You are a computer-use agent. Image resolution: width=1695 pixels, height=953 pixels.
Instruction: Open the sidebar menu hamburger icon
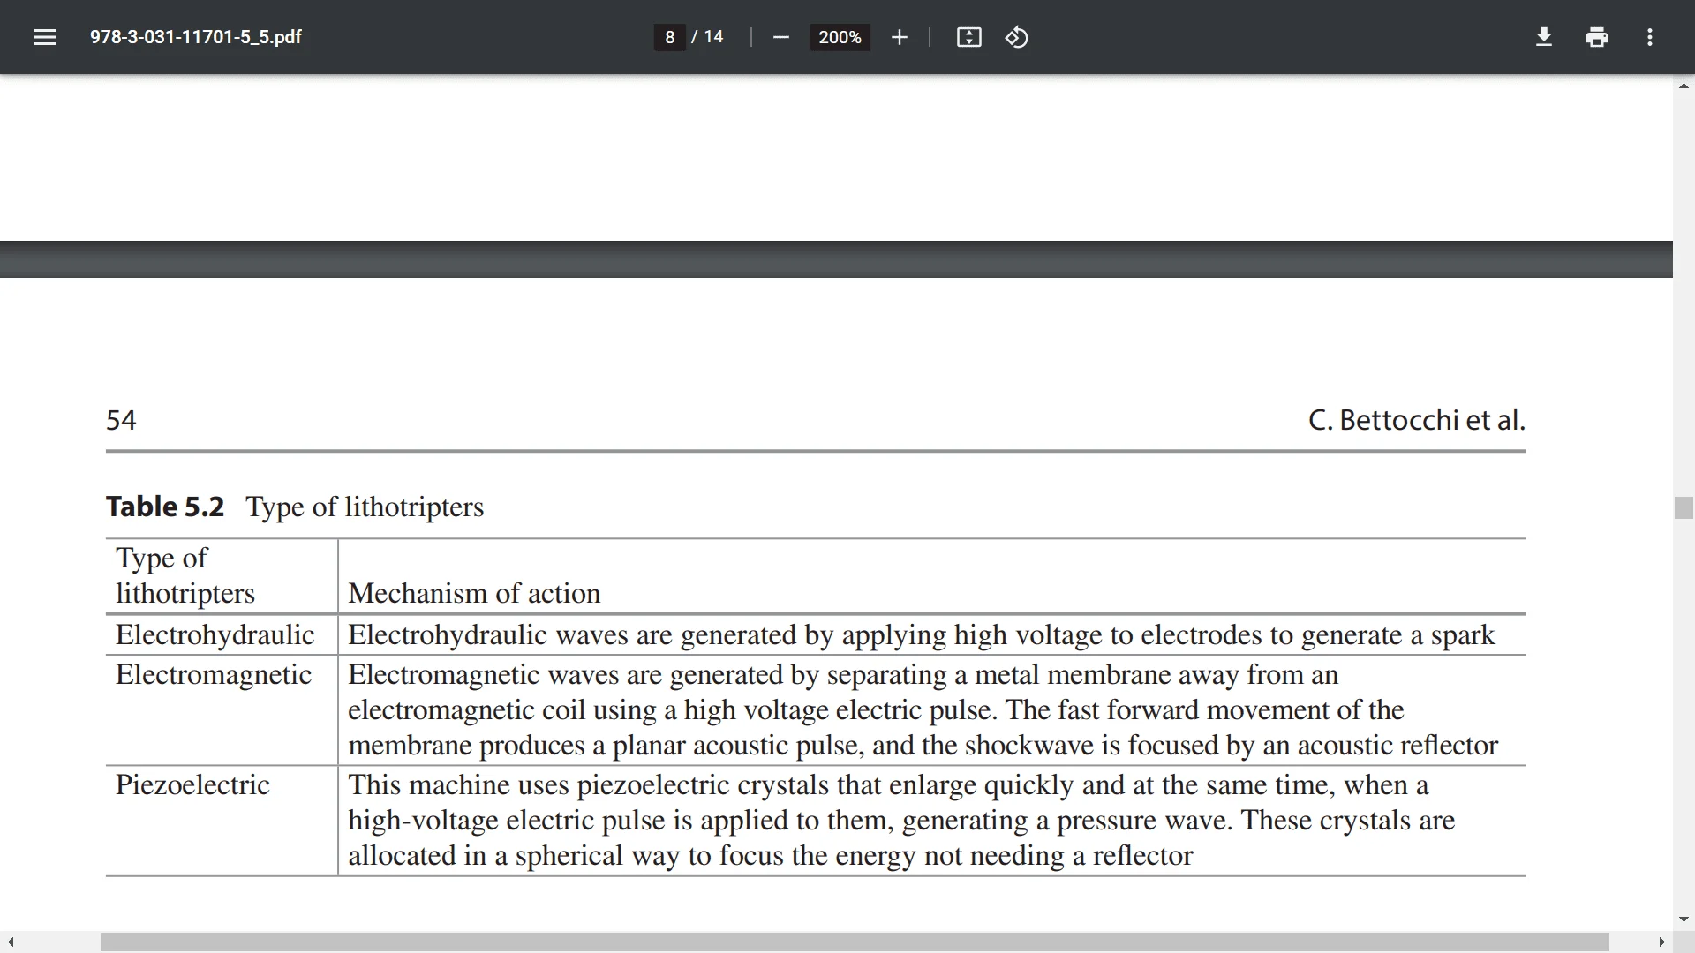coord(45,37)
